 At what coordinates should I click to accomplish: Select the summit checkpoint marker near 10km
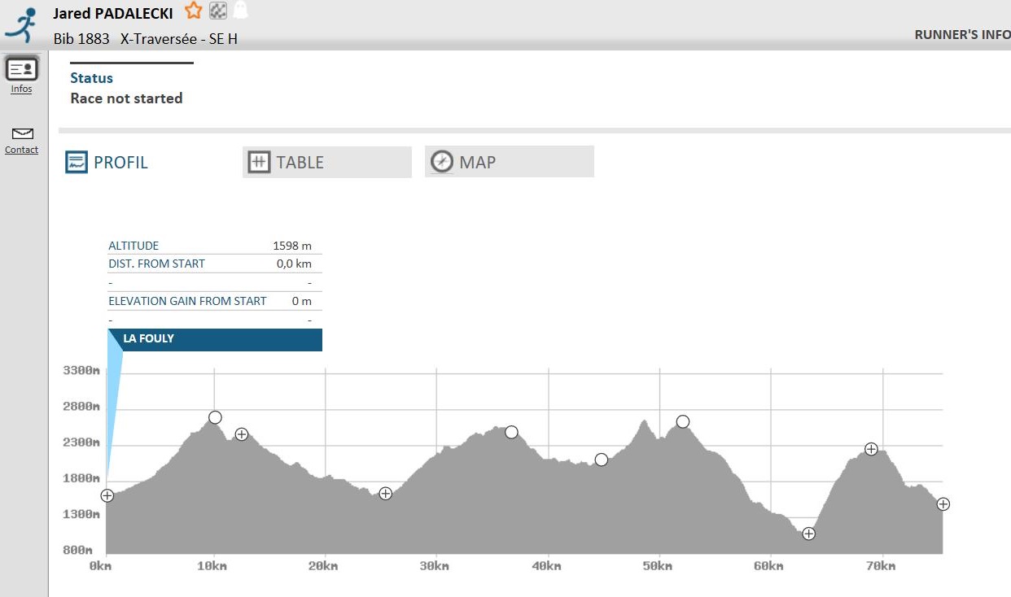coord(215,417)
